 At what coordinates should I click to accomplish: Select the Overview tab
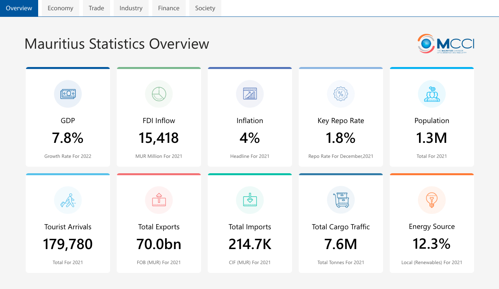pos(19,8)
